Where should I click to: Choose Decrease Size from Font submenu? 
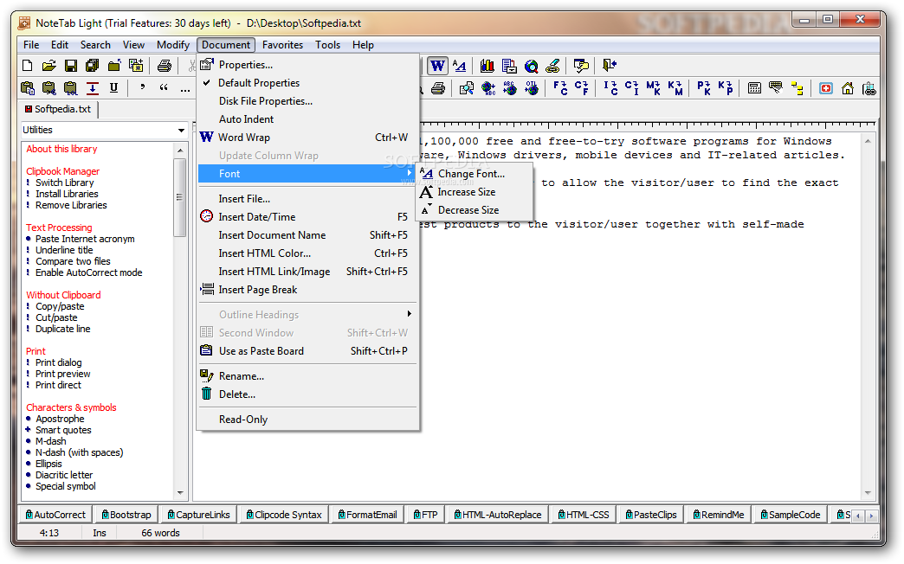pos(474,210)
